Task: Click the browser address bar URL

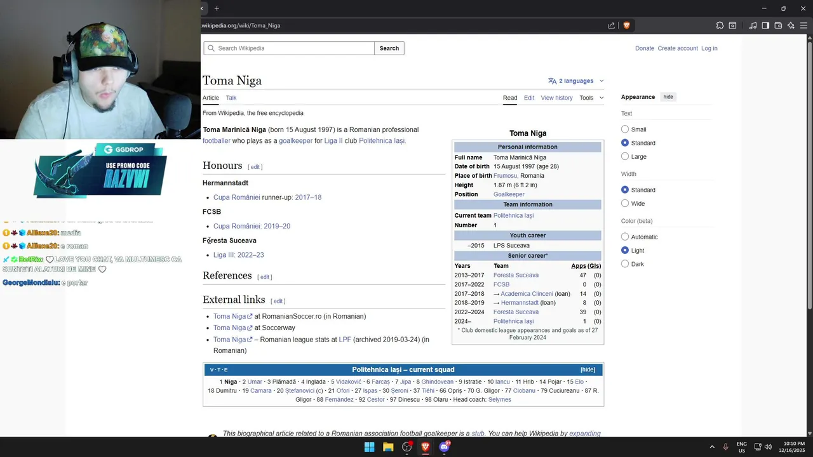Action: [x=241, y=25]
